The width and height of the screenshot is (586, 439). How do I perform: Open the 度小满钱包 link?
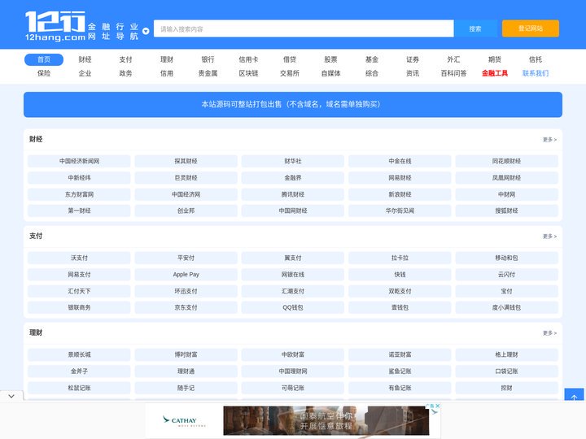coord(506,307)
